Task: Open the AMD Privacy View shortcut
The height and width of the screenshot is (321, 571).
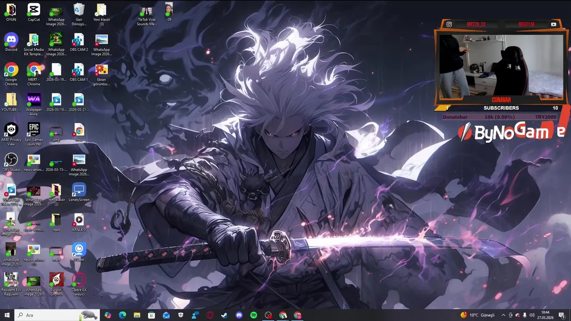Action: click(x=11, y=134)
